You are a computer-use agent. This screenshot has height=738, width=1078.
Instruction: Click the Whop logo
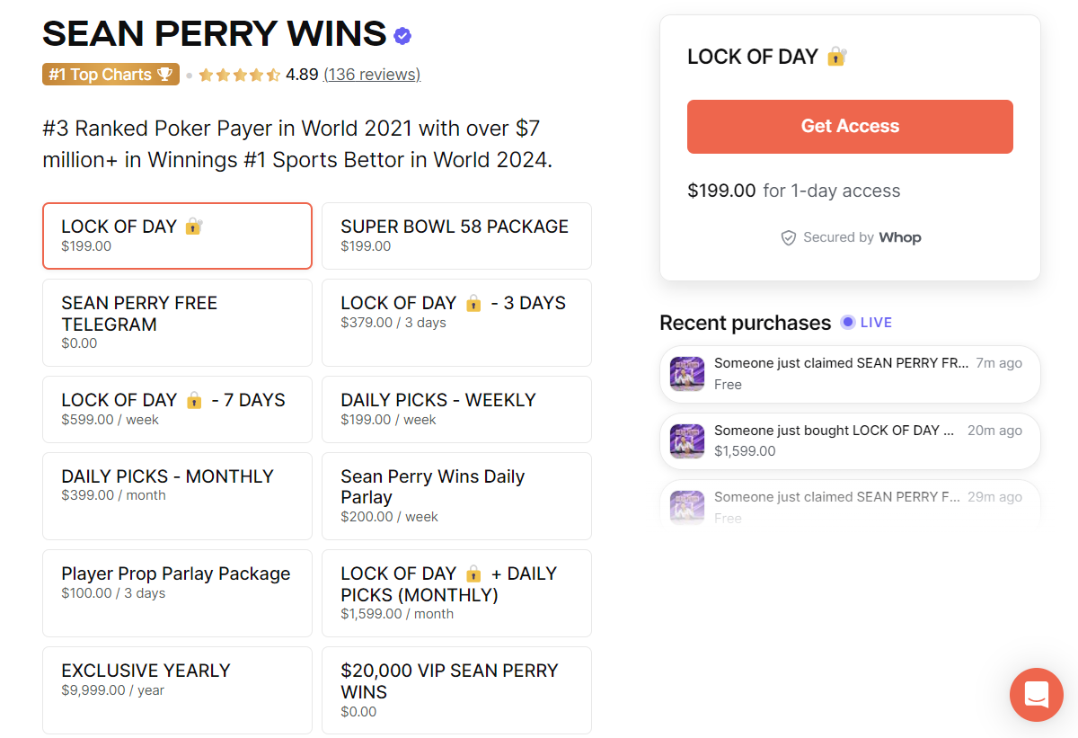900,237
